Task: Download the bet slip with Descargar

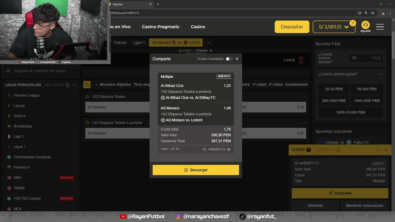Action: pos(196,170)
